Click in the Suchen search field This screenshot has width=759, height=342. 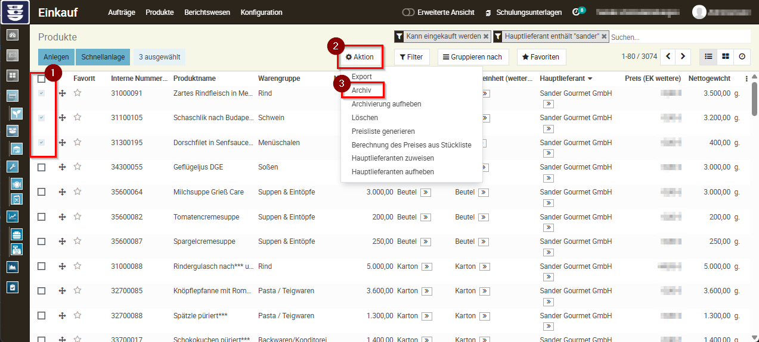(x=679, y=37)
